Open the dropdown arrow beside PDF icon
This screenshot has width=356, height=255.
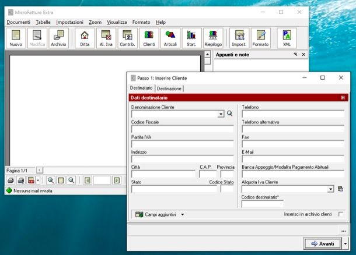[x=38, y=180]
